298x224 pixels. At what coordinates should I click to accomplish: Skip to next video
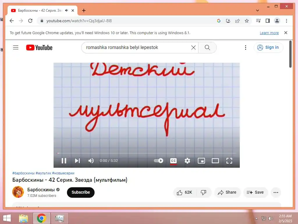click(x=77, y=161)
